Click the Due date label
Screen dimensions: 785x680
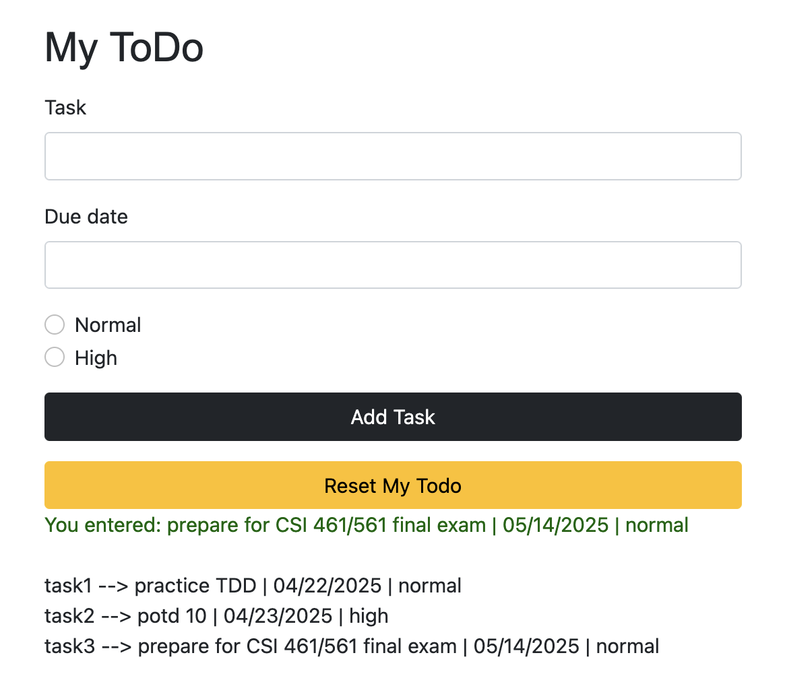click(86, 216)
